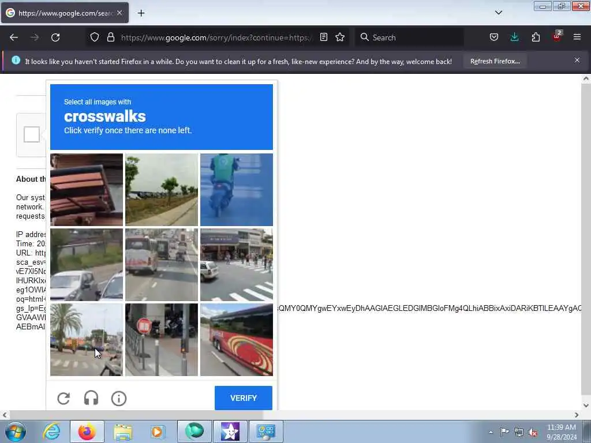Click the horizontal scrollbar left arrow
Viewport: 591px width, 443px height.
pos(5,415)
